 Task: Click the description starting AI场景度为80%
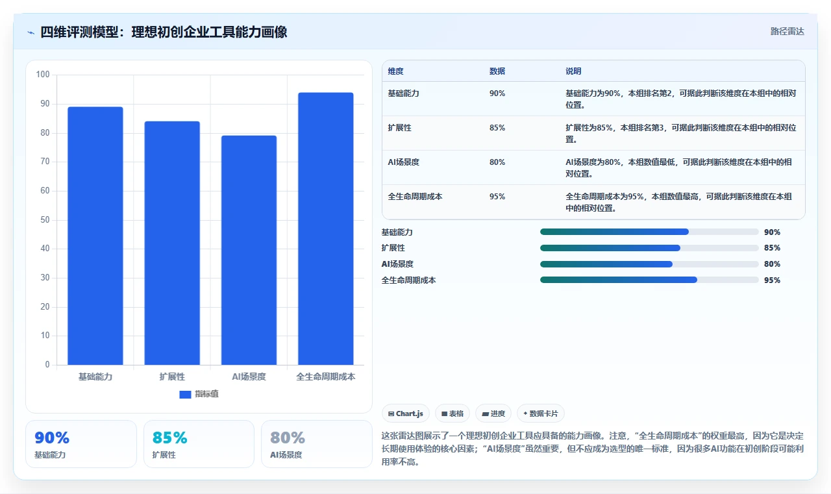click(678, 167)
